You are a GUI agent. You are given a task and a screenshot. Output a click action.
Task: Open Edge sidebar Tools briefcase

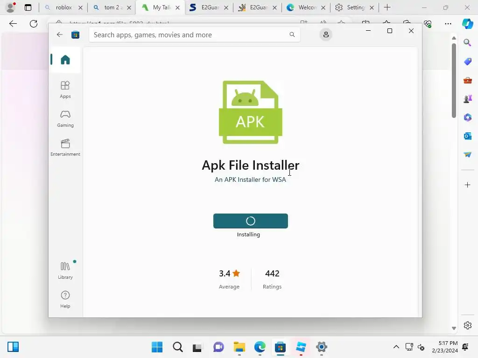467,80
